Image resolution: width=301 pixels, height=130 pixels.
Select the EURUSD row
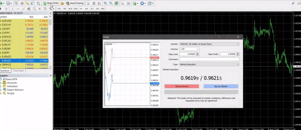pos(24,61)
